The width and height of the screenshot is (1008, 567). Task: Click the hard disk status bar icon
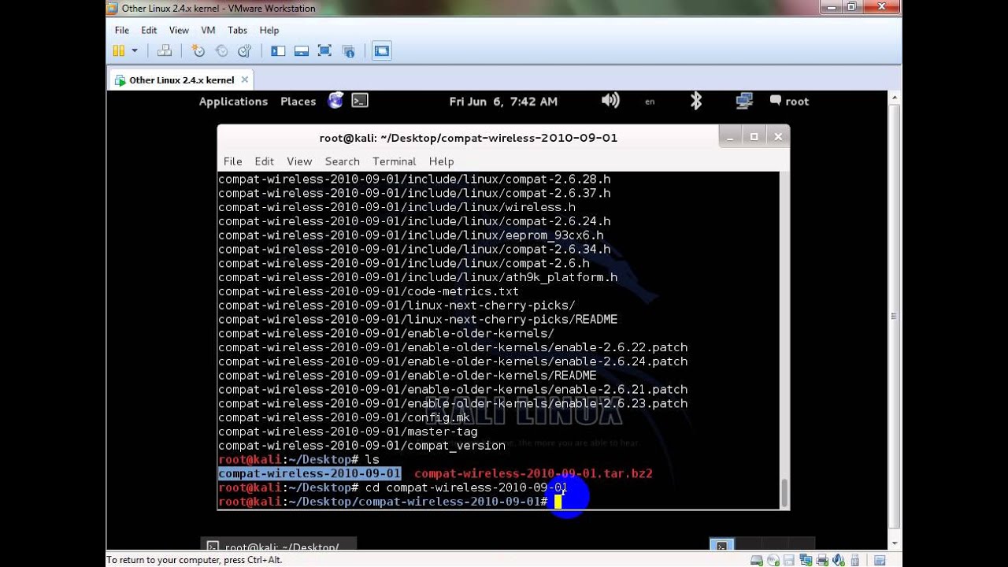(757, 560)
